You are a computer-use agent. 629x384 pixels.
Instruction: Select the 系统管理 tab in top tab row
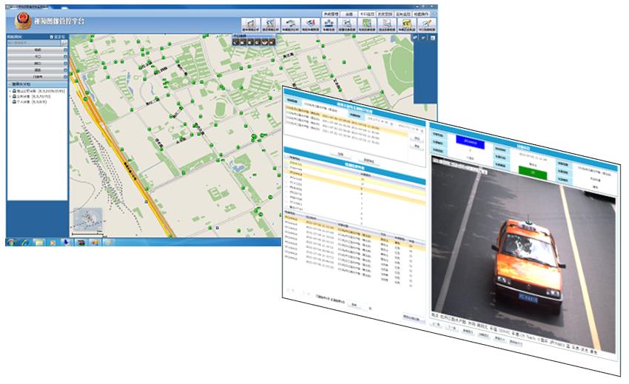pos(331,14)
